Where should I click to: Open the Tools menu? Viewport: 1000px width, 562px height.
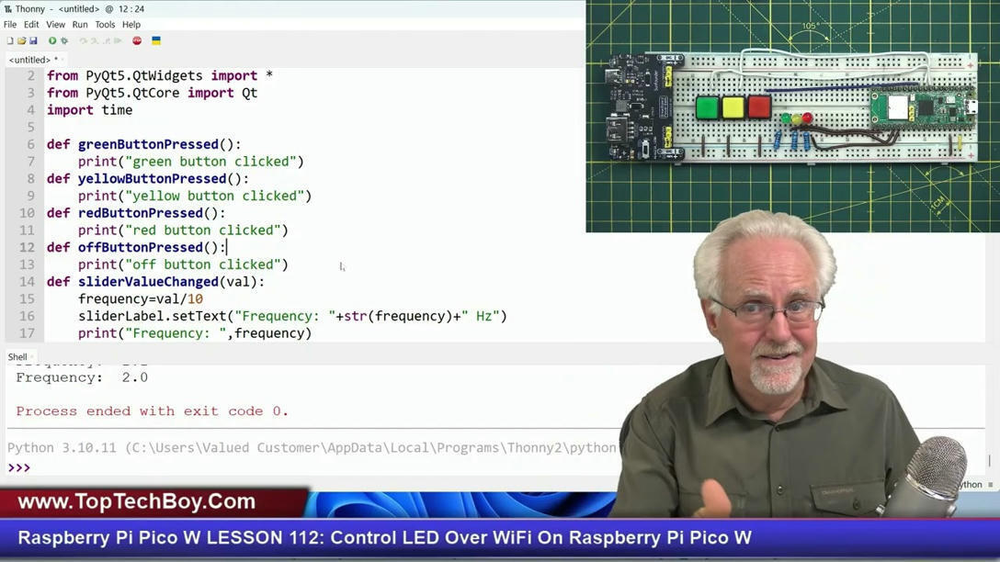(x=104, y=24)
